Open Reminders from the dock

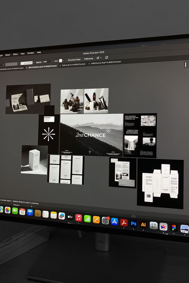[x=45, y=214]
